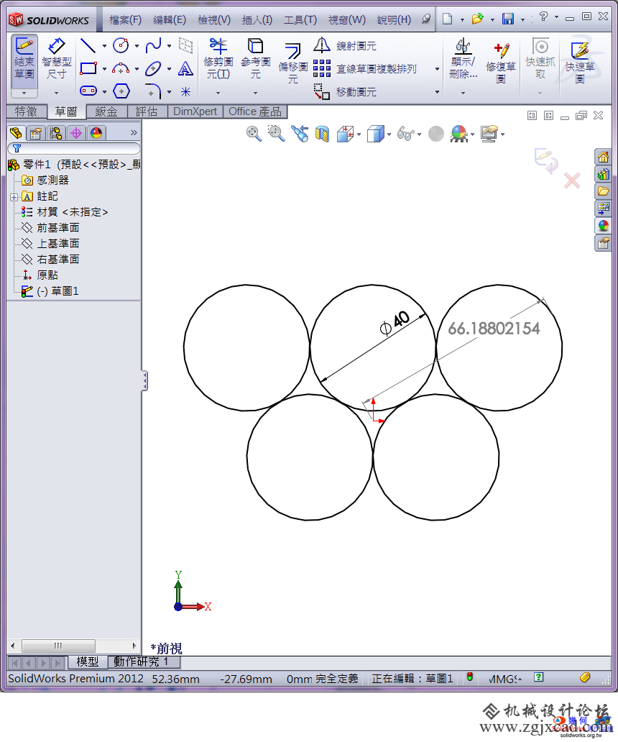Viewport: 618px width, 742px height.
Task: Open the DimXpertManager tab icon
Action: 76,134
